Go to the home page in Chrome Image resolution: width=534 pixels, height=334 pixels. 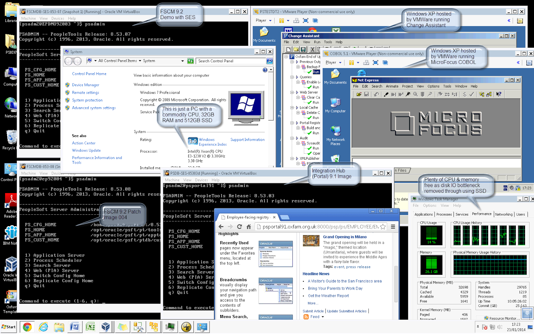click(x=249, y=227)
